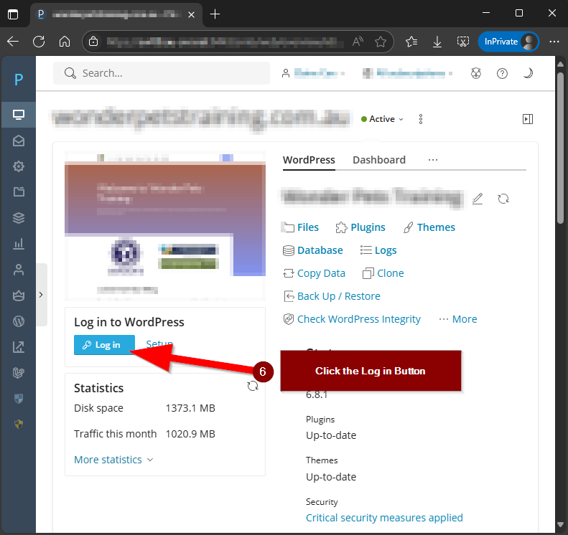Click the blue Log in button
568x535 pixels.
click(x=104, y=345)
